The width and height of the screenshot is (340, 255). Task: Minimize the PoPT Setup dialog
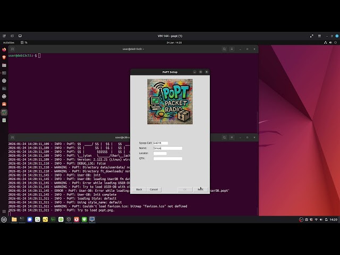(194, 72)
